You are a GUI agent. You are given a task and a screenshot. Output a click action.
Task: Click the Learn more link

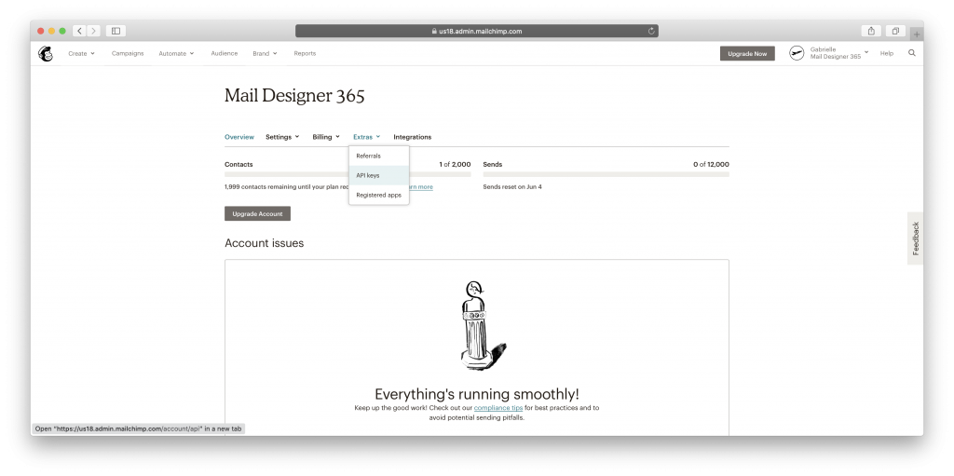click(419, 187)
